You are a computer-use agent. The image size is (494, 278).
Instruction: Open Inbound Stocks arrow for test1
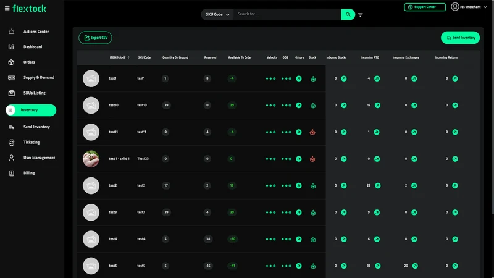[x=344, y=78]
